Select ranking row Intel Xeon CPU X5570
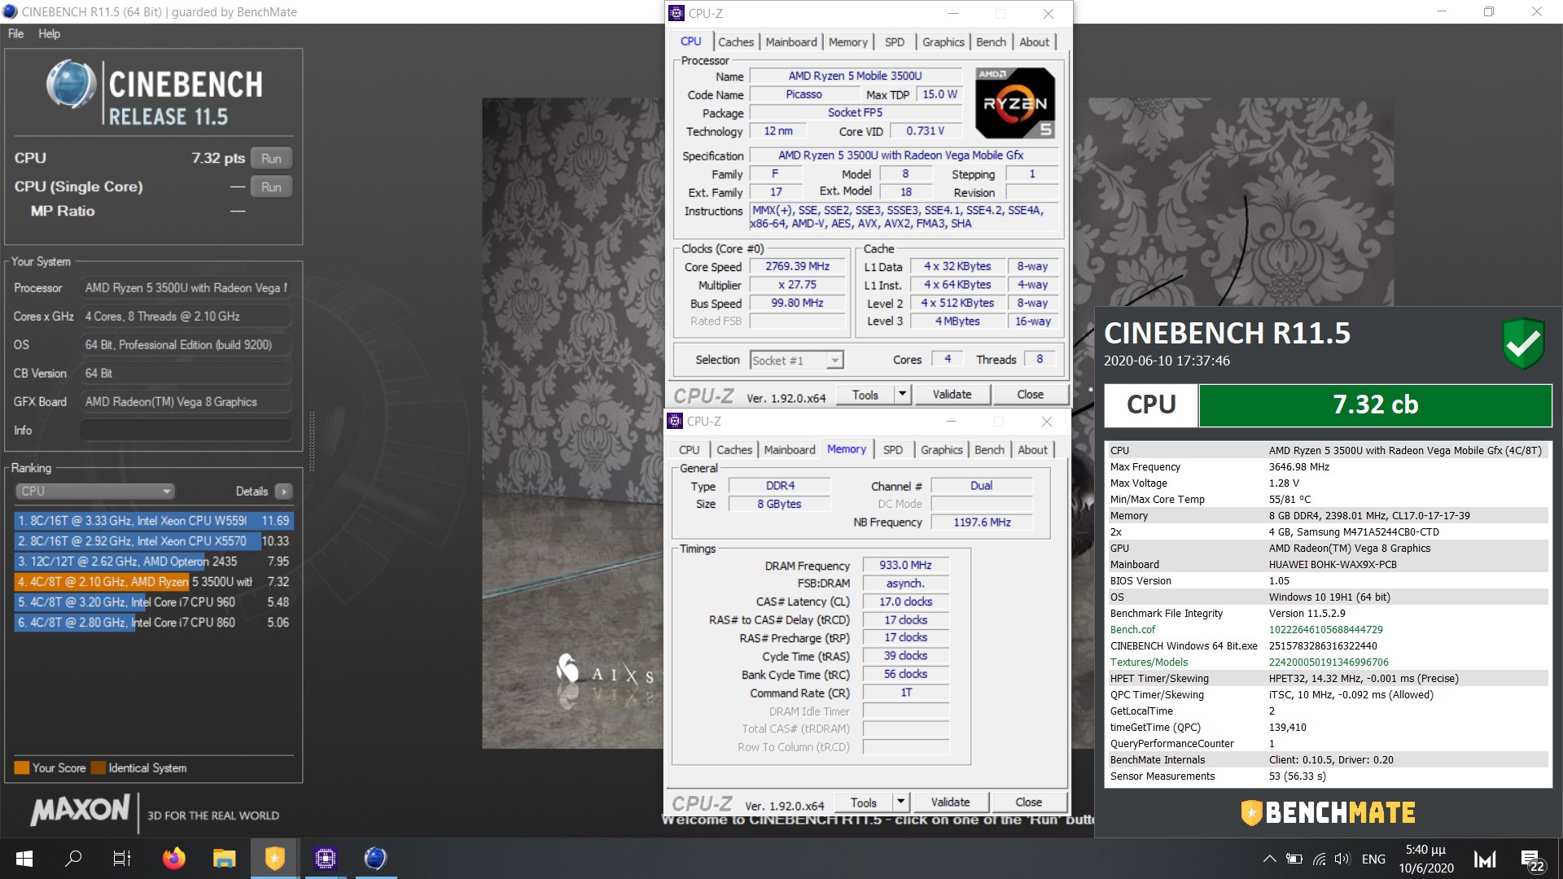1563x879 pixels. point(154,540)
